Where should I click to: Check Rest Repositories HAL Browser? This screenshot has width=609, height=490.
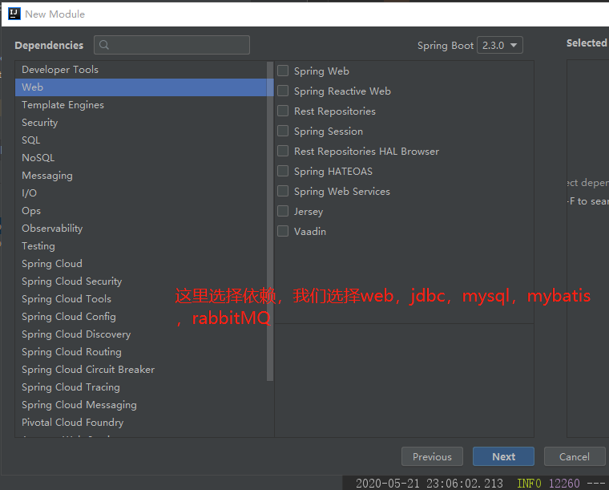tap(283, 151)
